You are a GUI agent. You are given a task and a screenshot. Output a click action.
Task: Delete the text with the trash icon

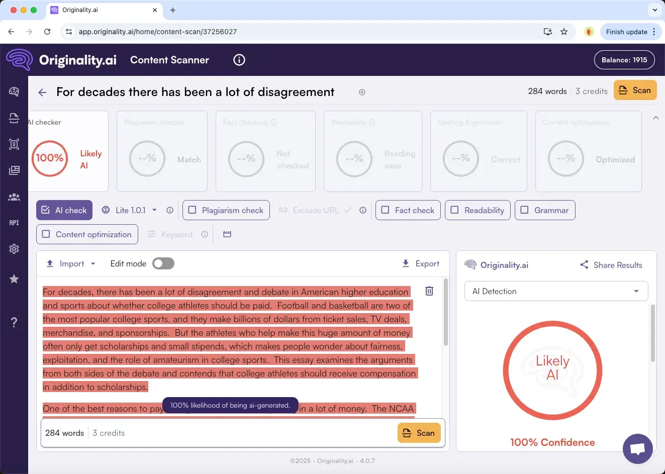[429, 291]
